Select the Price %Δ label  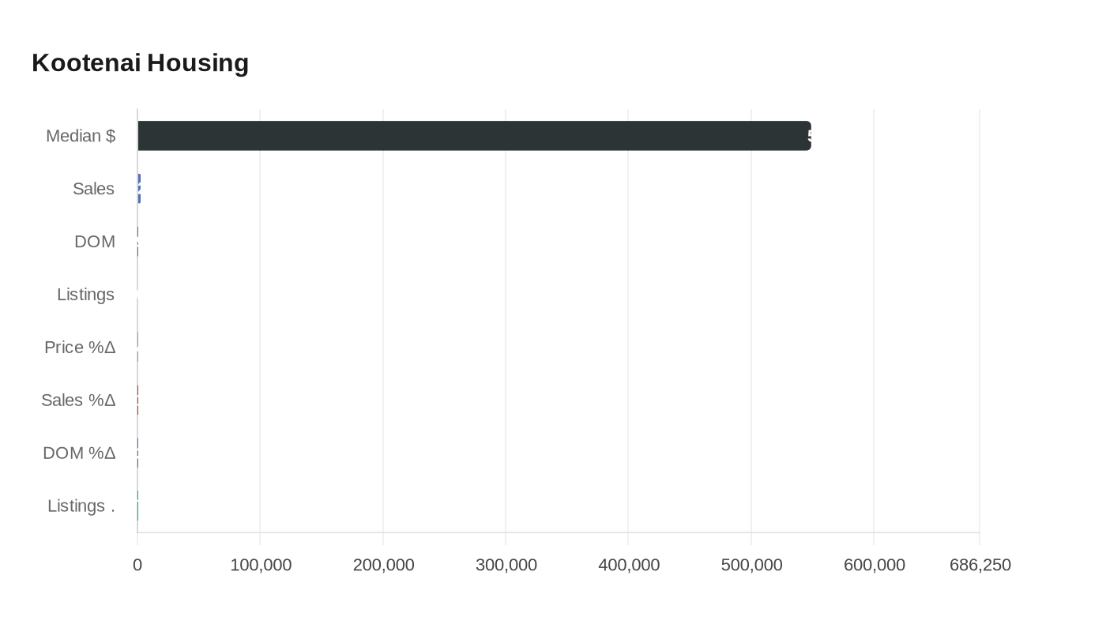80,348
